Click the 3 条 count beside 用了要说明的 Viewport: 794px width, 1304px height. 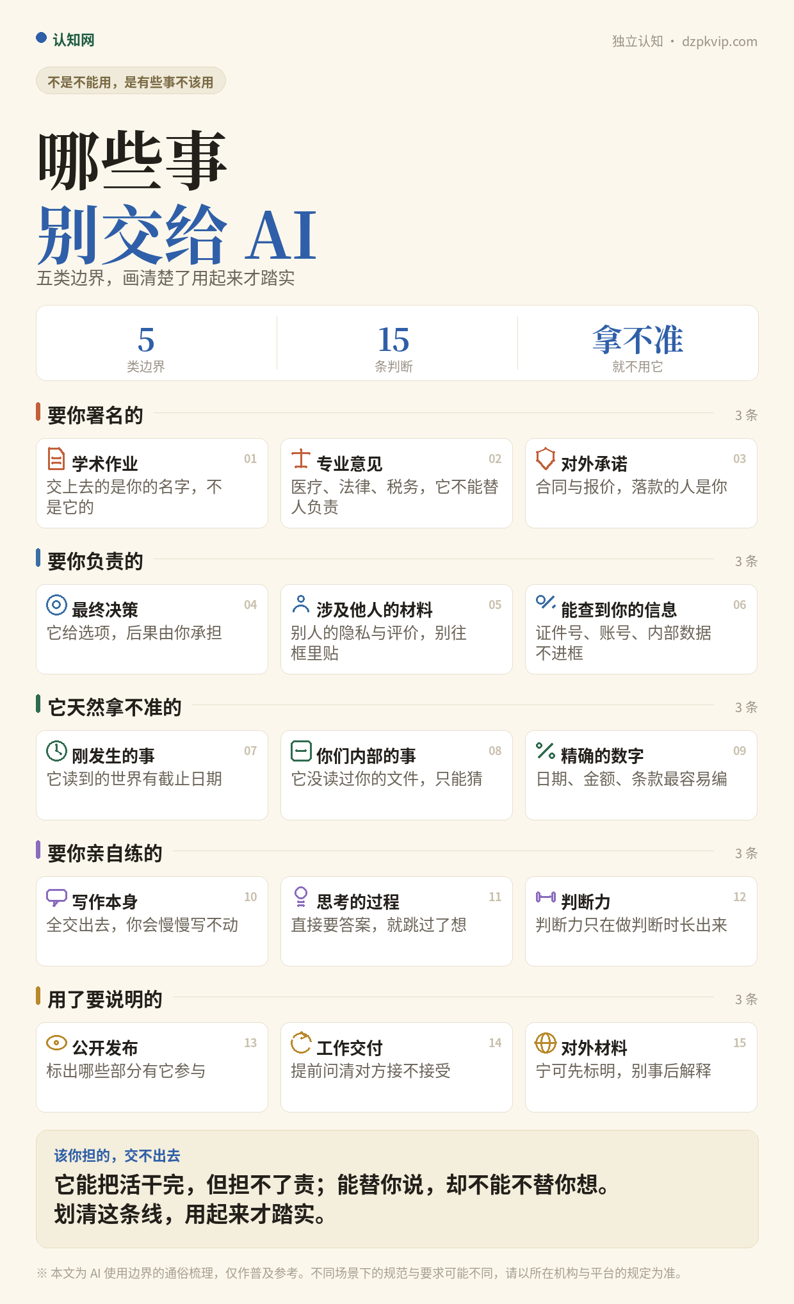746,999
